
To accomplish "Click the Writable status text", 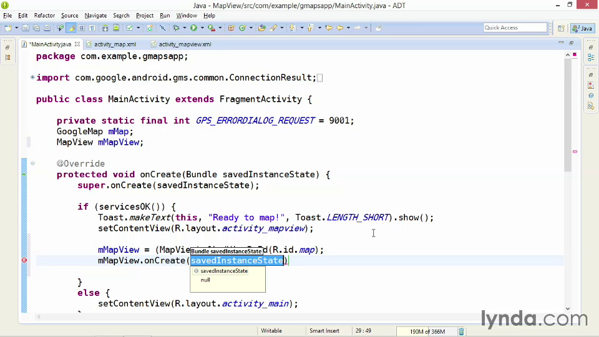I will (x=271, y=331).
